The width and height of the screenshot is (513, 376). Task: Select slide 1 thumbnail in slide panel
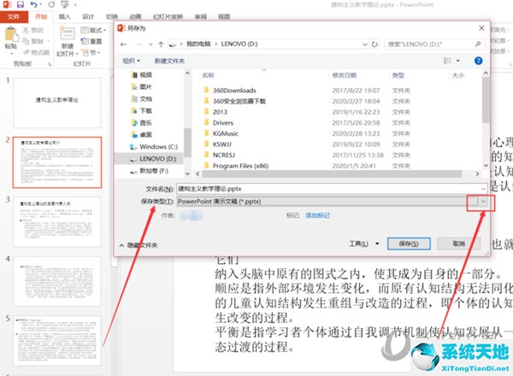(x=57, y=103)
